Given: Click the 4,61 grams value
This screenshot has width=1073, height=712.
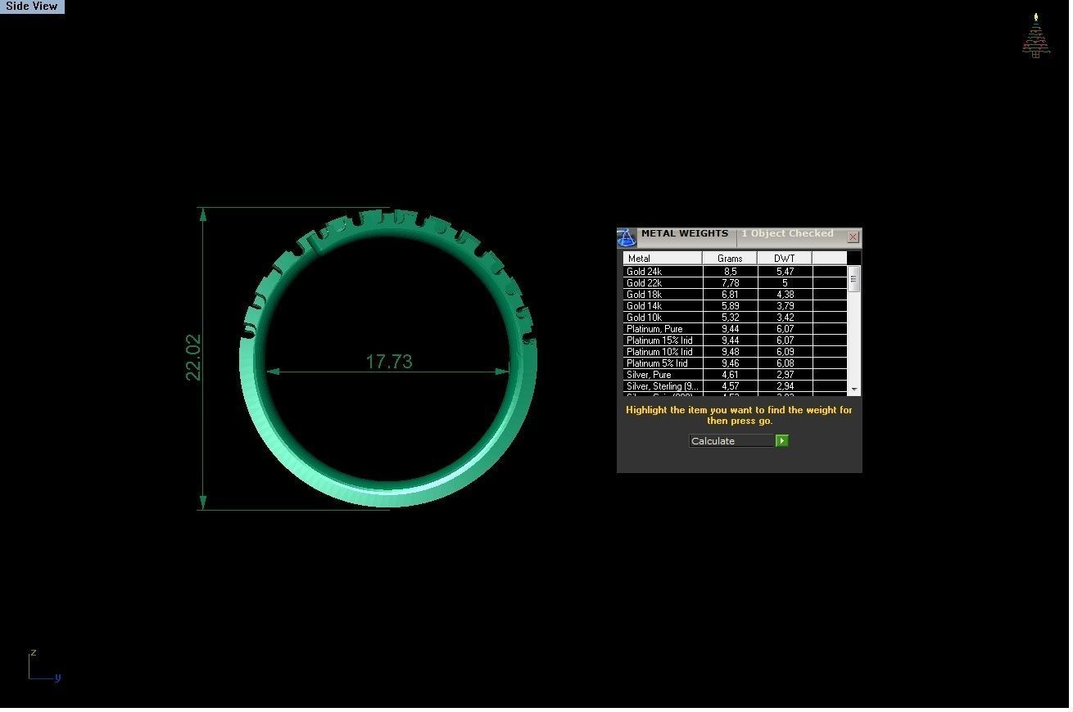Looking at the screenshot, I should tap(730, 375).
